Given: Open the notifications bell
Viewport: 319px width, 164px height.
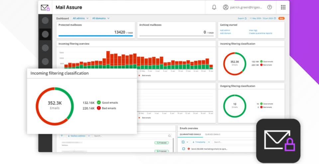Looking at the screenshot, I should [214, 7].
